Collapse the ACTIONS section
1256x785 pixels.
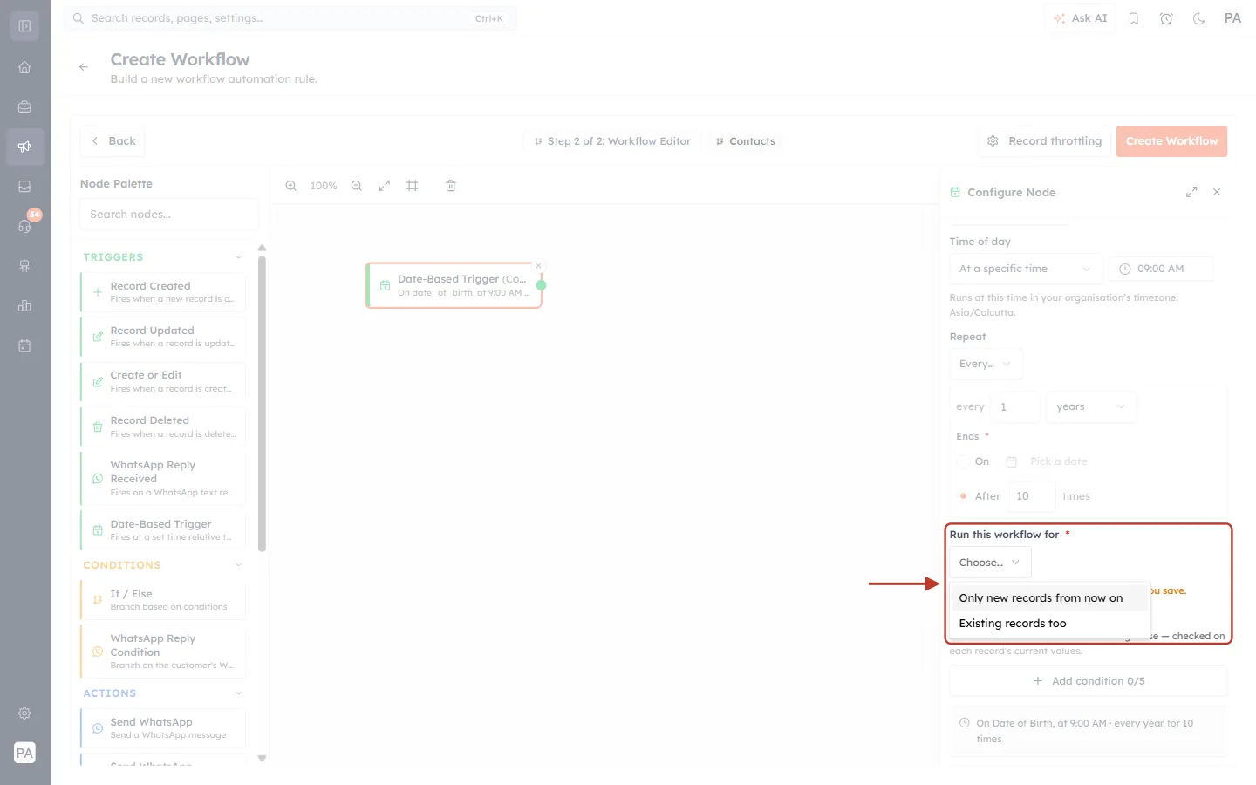click(238, 693)
